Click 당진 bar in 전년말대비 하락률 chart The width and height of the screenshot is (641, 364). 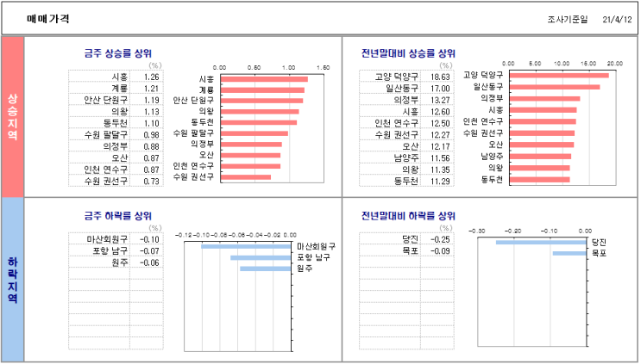point(541,243)
